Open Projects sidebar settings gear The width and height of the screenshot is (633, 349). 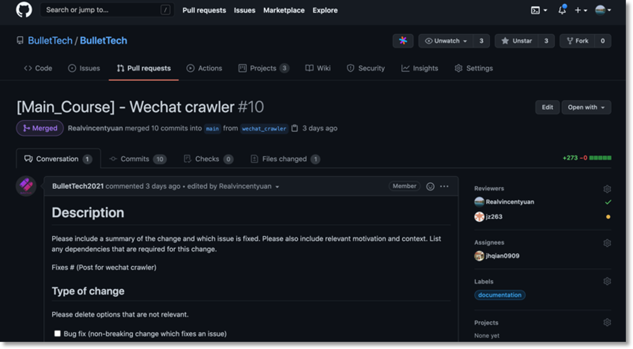click(607, 322)
